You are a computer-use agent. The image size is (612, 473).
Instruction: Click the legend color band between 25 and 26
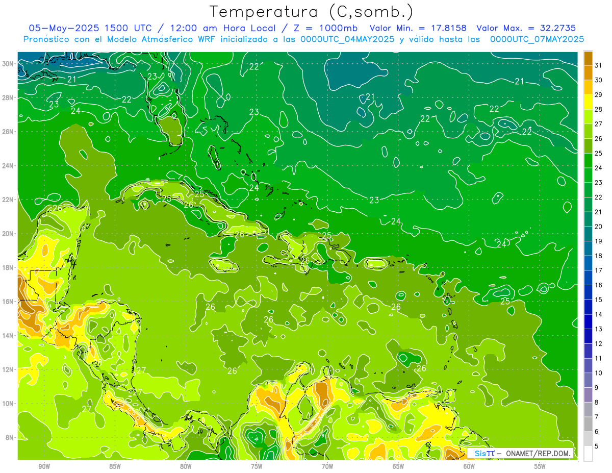pos(588,146)
